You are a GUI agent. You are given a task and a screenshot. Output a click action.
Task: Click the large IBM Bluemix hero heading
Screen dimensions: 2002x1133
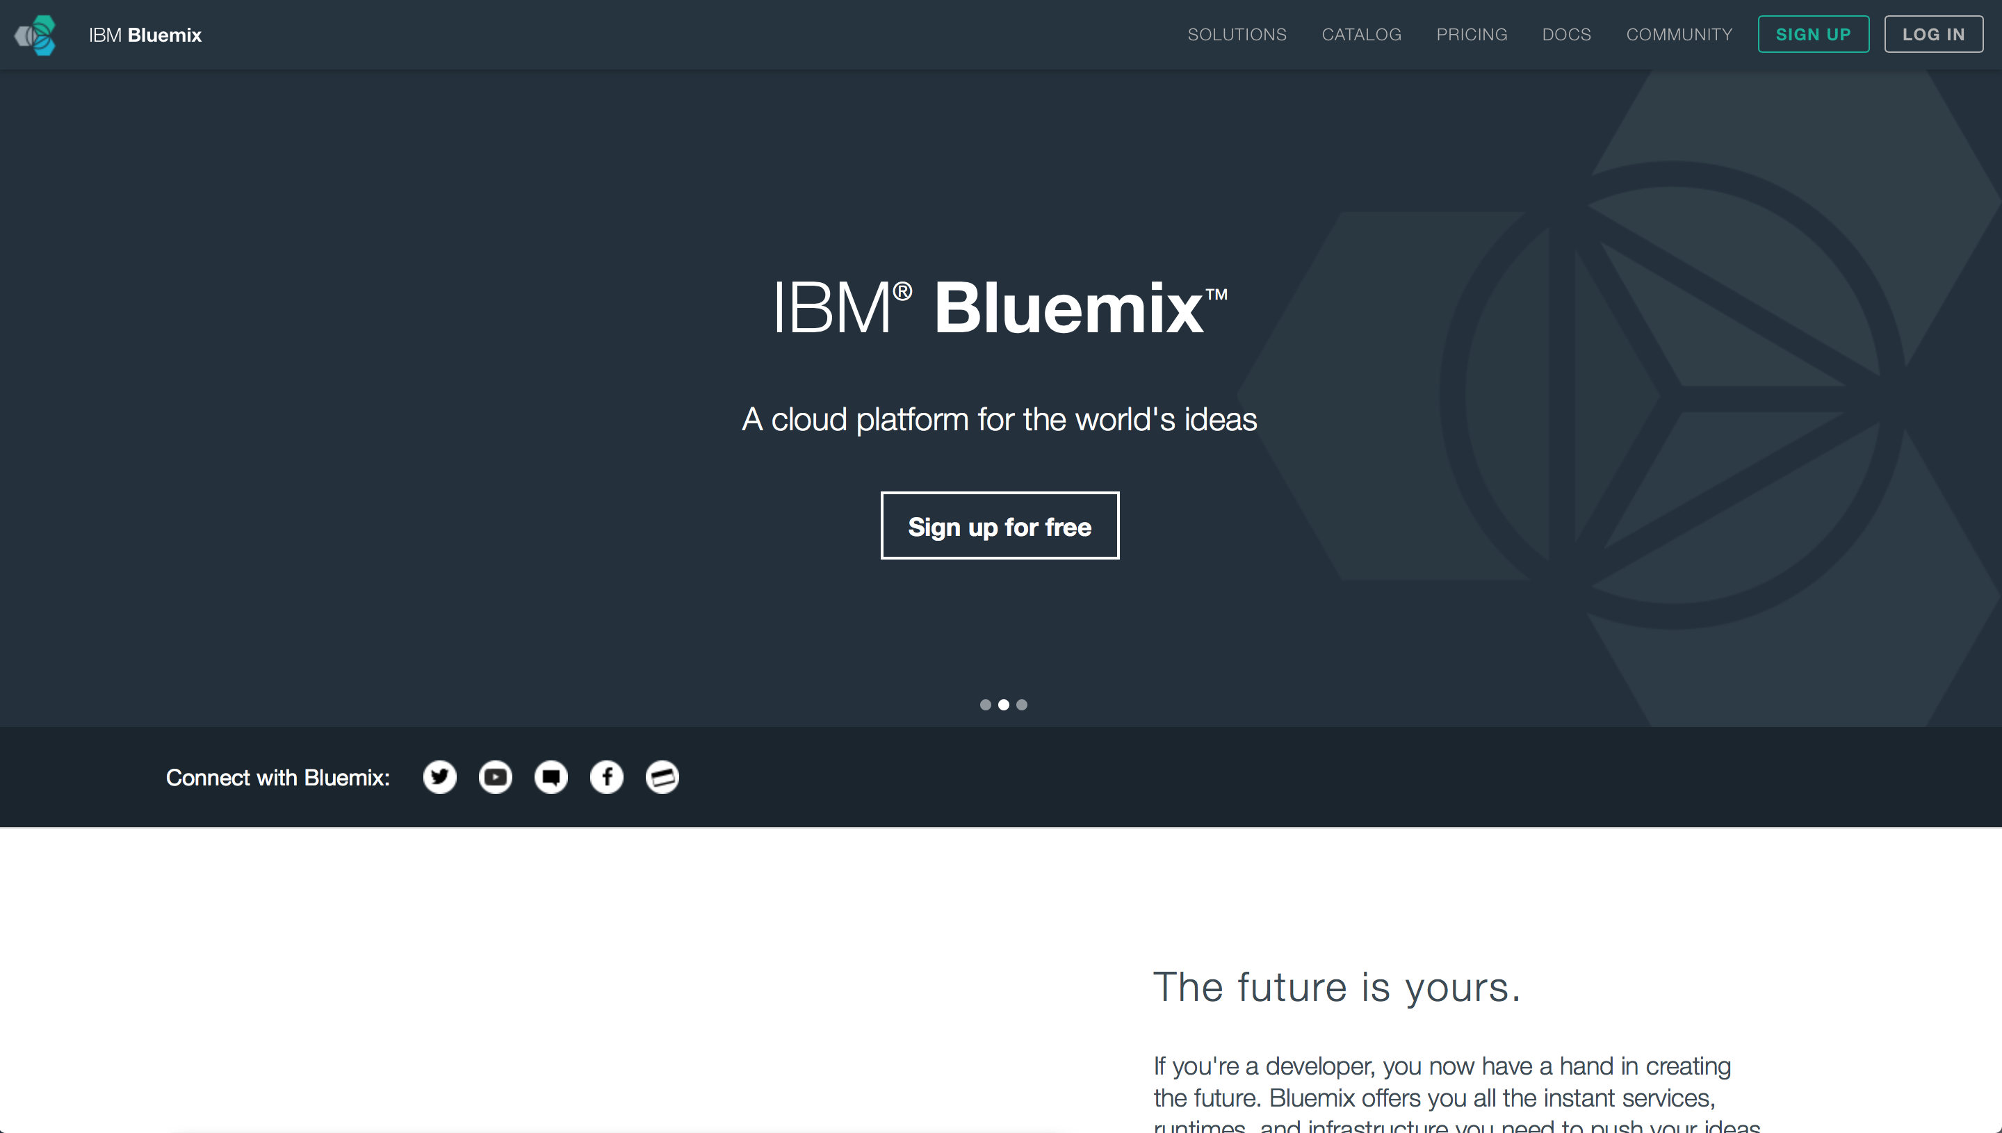(1000, 308)
